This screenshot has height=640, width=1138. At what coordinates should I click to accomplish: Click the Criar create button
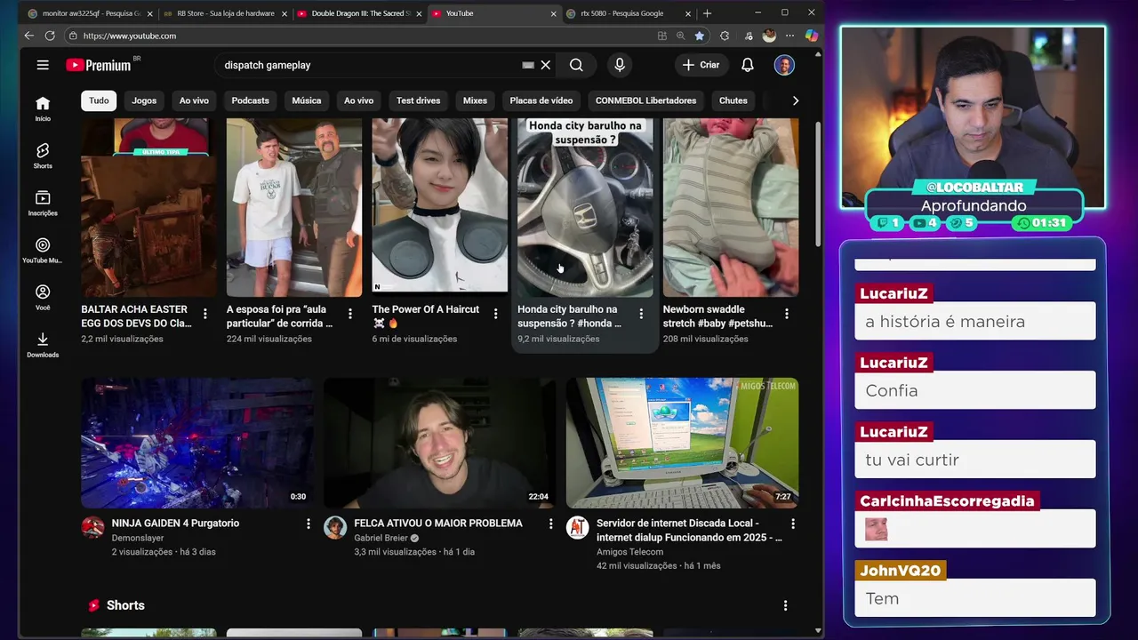pyautogui.click(x=701, y=65)
